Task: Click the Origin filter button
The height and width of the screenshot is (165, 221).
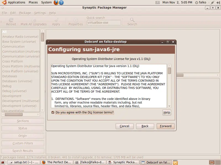Action: click(23, 136)
